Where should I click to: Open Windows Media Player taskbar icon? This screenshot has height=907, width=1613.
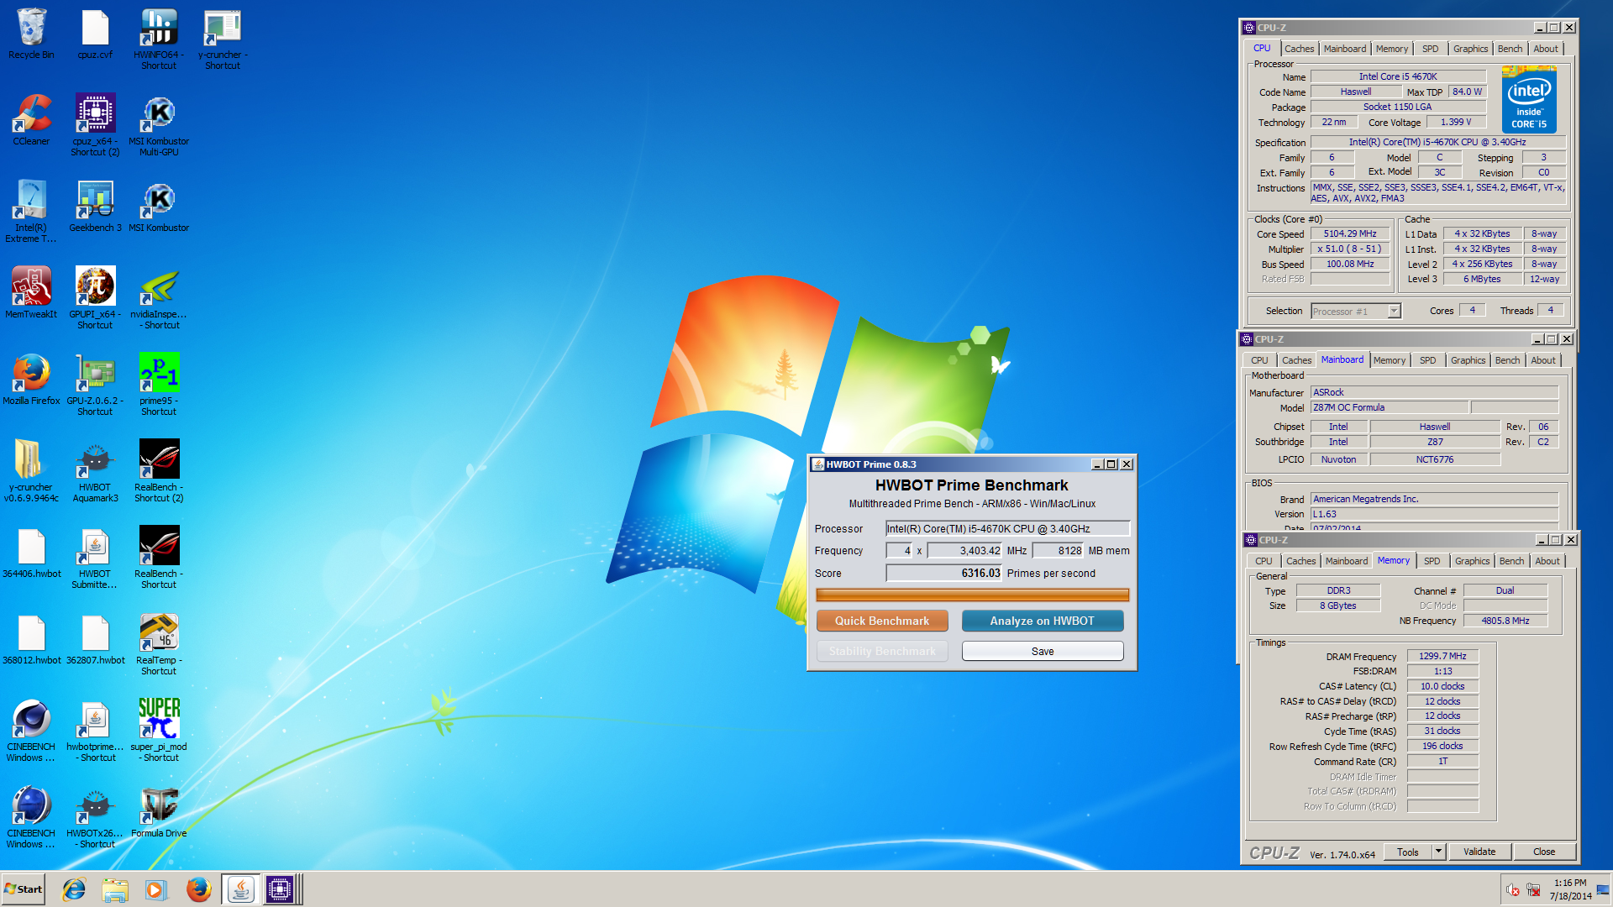click(x=156, y=889)
